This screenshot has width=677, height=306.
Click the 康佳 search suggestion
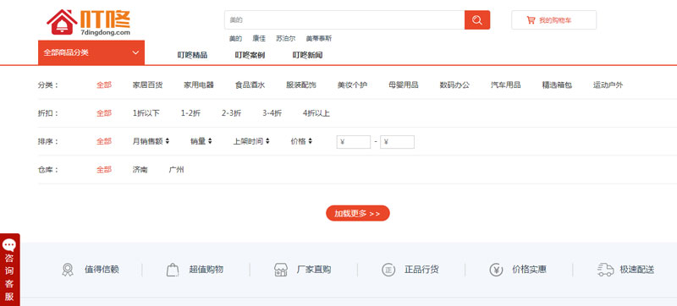(x=259, y=39)
